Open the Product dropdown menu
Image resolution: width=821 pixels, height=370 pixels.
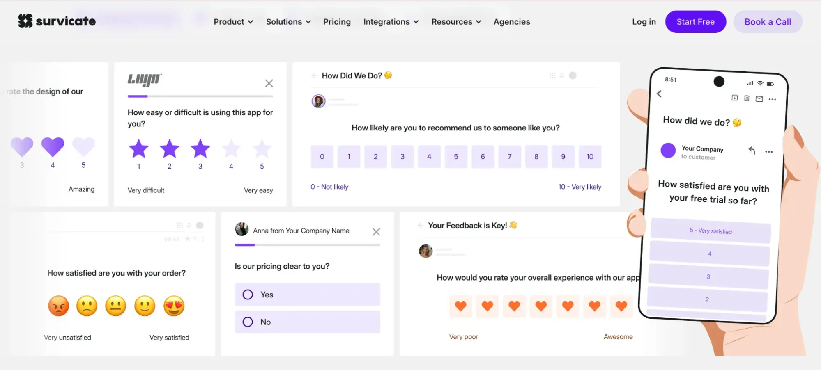233,21
